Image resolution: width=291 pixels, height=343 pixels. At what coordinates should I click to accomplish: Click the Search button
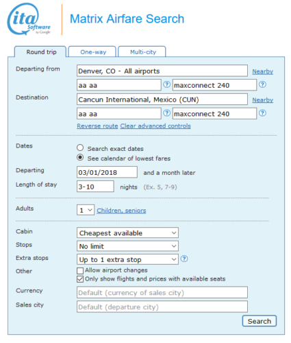(x=260, y=321)
